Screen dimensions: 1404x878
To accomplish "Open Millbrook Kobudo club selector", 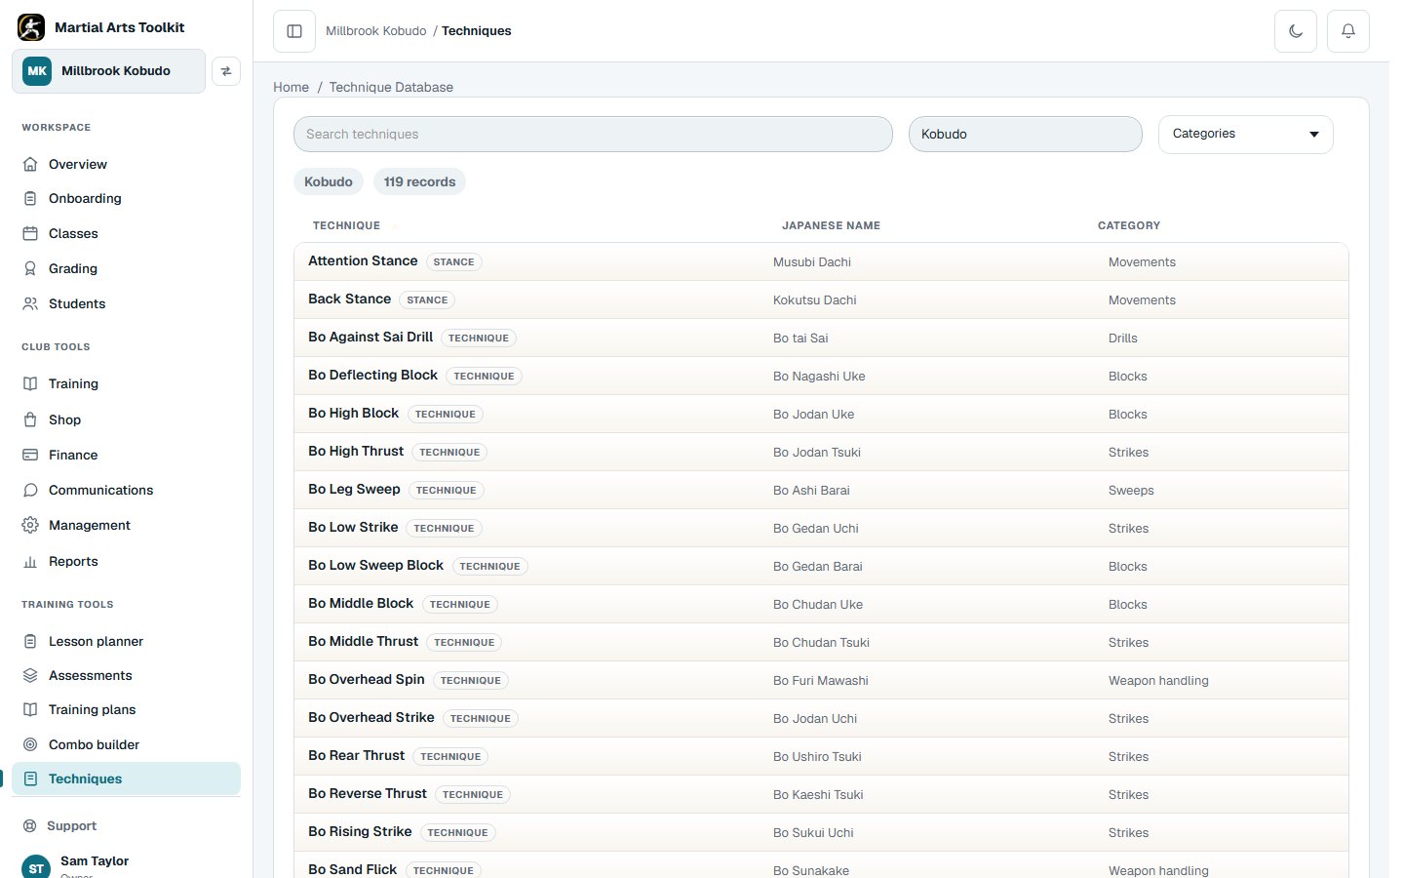I will pyautogui.click(x=108, y=71).
